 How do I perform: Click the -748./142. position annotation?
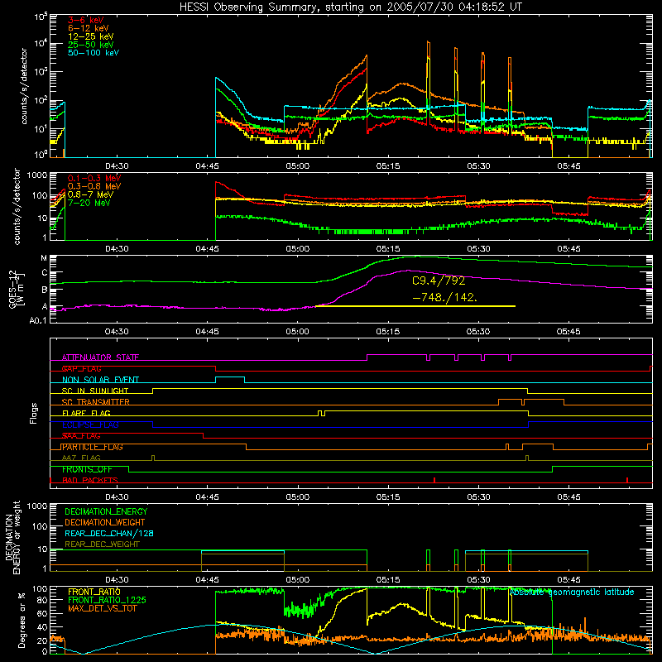coord(444,297)
